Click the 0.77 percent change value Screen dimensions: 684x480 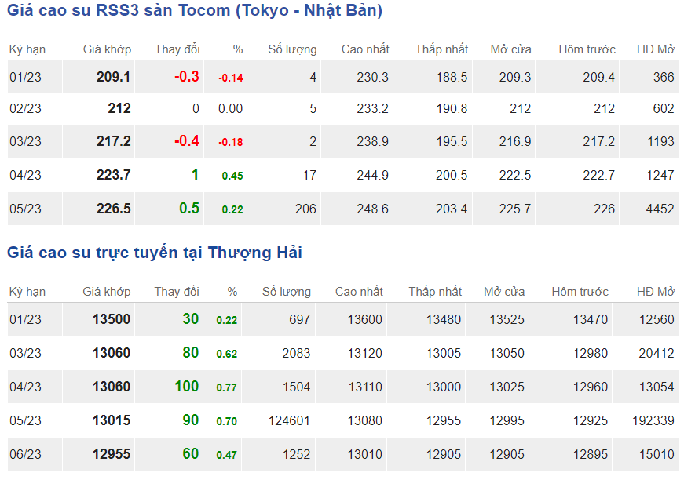tap(226, 387)
